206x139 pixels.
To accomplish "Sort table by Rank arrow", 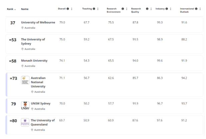I will [15, 9].
